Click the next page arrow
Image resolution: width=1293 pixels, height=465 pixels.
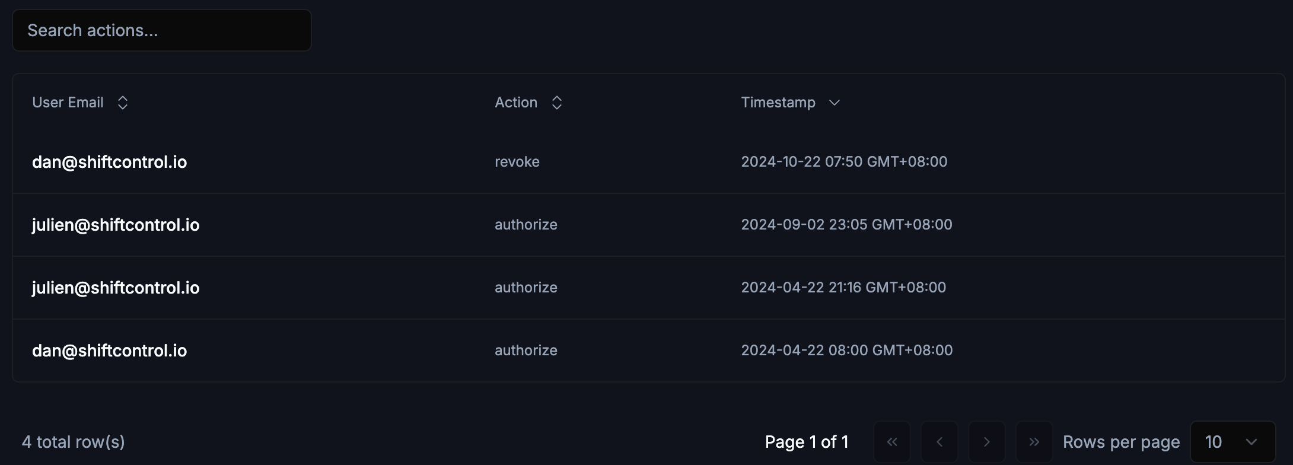pos(987,441)
